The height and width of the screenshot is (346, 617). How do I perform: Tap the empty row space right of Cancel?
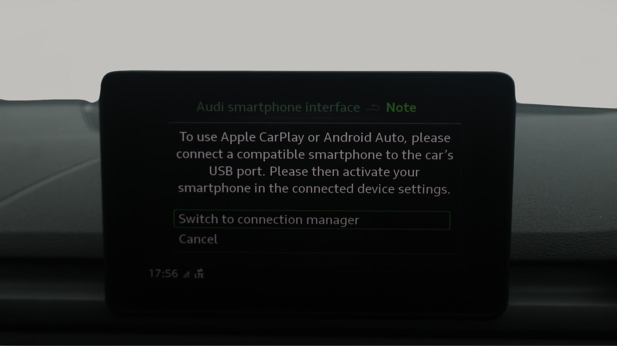(333, 239)
